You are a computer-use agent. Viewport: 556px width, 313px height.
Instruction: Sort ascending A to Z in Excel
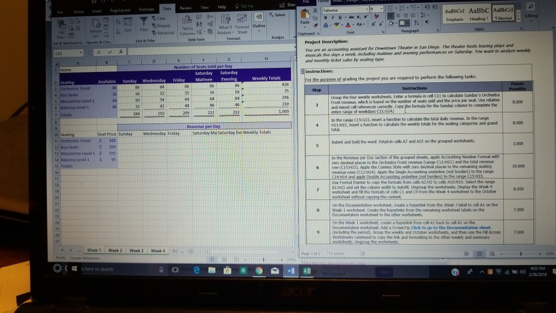click(x=118, y=22)
